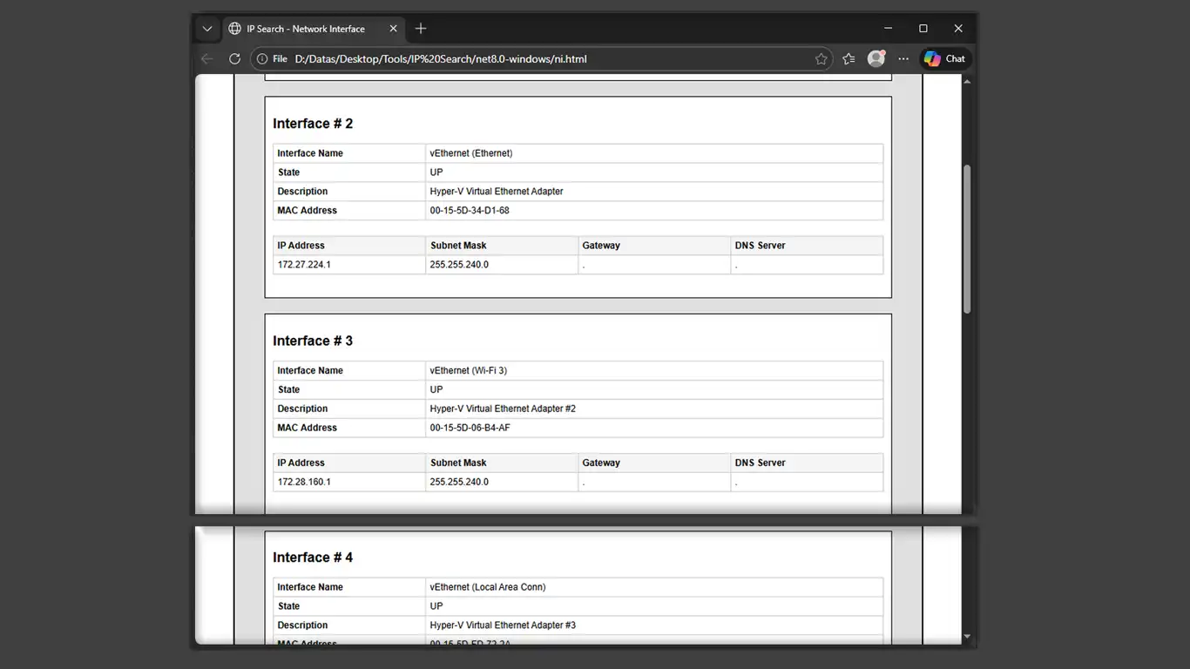Viewport: 1190px width, 669px height.
Task: Select the IP Search - Network Interface tab
Action: pyautogui.click(x=313, y=29)
